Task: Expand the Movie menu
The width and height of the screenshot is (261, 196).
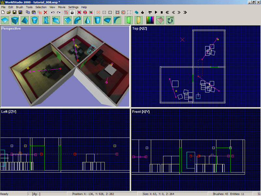Action: click(x=62, y=7)
